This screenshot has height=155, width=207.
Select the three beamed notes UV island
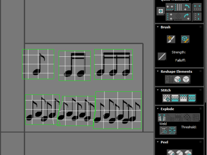113,64
